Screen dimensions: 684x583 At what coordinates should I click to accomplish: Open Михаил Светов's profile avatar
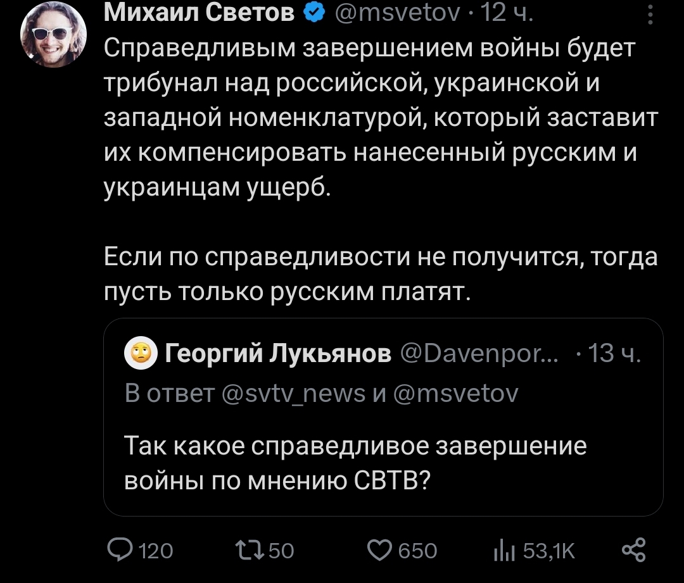(x=53, y=39)
